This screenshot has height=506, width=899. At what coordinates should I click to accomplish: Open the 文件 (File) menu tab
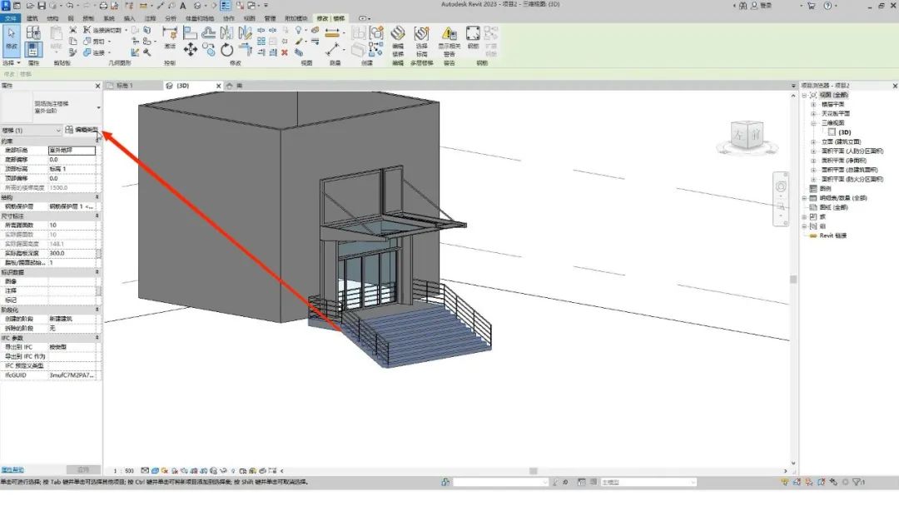[x=10, y=18]
